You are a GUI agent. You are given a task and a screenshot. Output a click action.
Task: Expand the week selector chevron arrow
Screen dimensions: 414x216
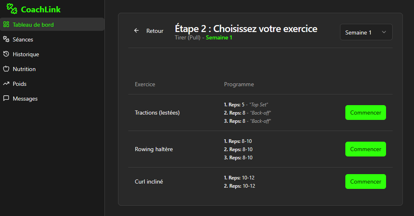point(384,32)
